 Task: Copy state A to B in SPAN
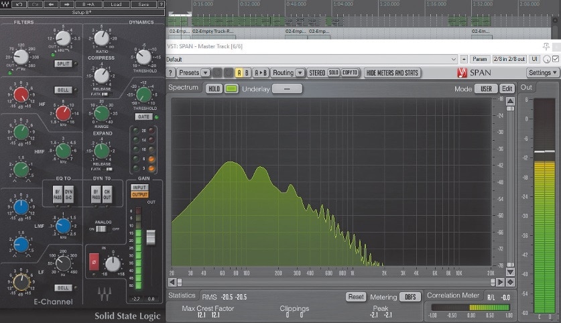coord(261,72)
